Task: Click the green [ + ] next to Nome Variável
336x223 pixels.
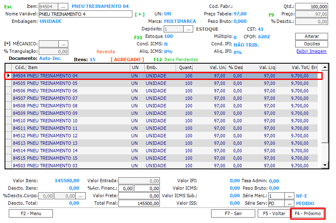Action: [x=140, y=14]
